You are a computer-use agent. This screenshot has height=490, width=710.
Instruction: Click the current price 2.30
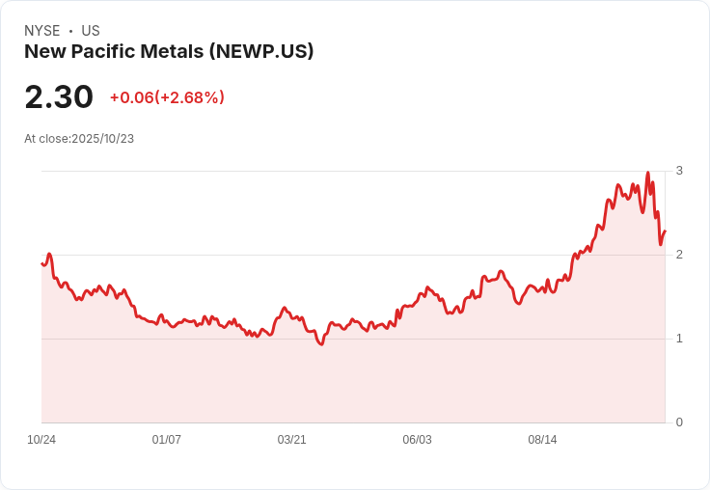pos(59,96)
